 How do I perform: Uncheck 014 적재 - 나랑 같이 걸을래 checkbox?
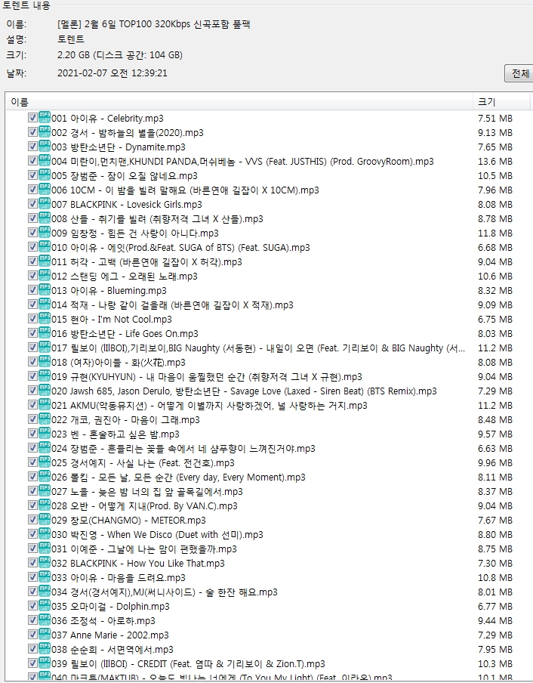tap(32, 305)
